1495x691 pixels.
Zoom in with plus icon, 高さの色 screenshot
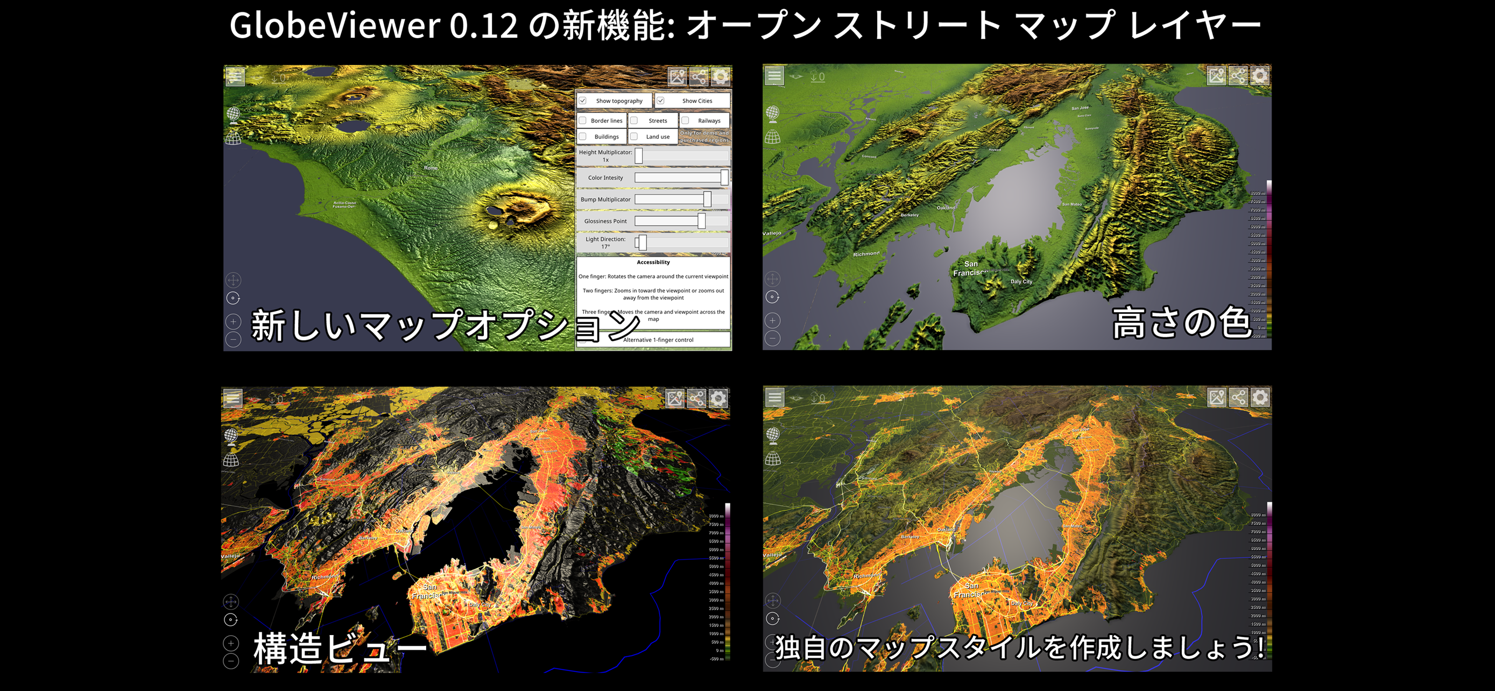coord(772,320)
